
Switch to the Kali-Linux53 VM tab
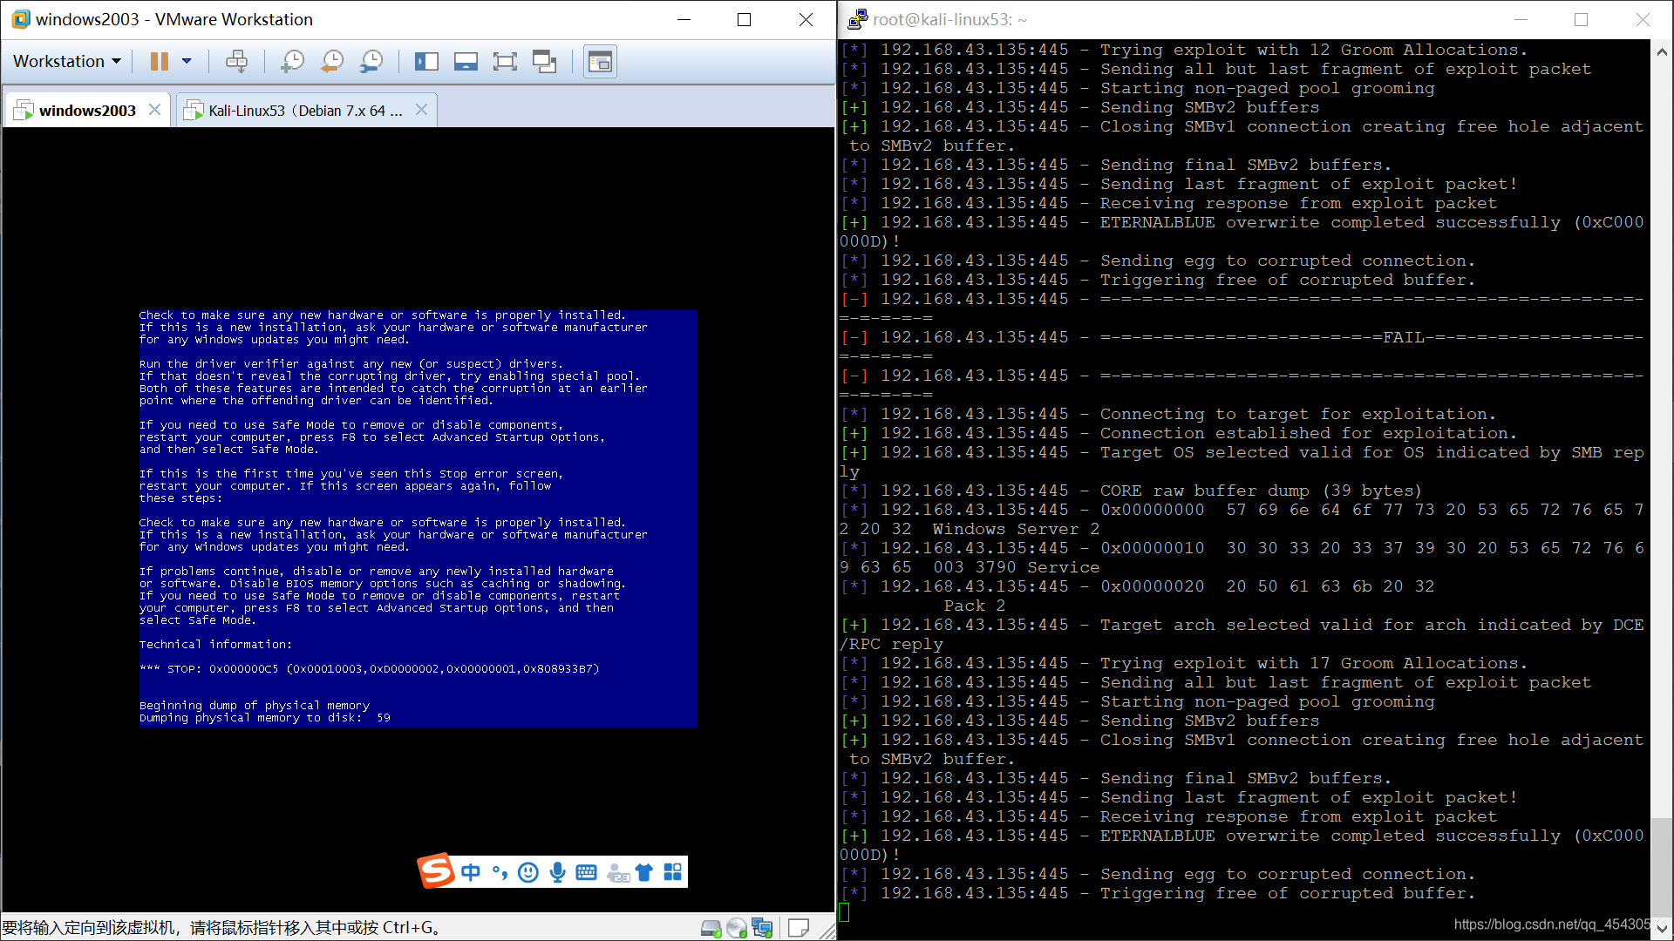coord(305,111)
